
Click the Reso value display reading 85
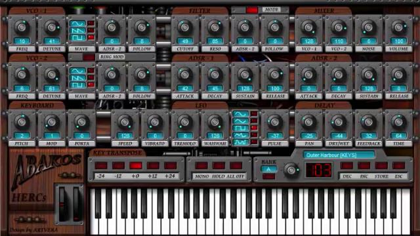pos(215,41)
